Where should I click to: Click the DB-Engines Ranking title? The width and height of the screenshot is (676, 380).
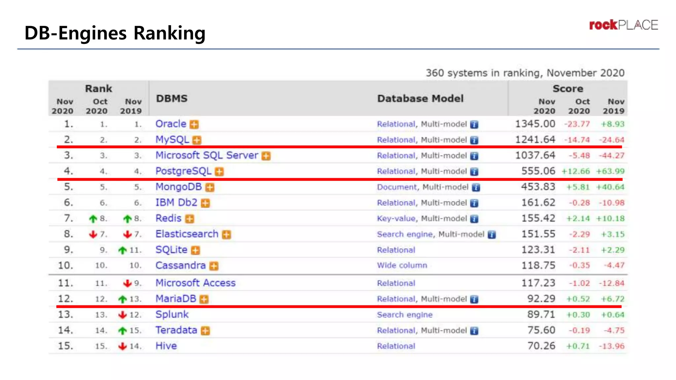pyautogui.click(x=115, y=33)
